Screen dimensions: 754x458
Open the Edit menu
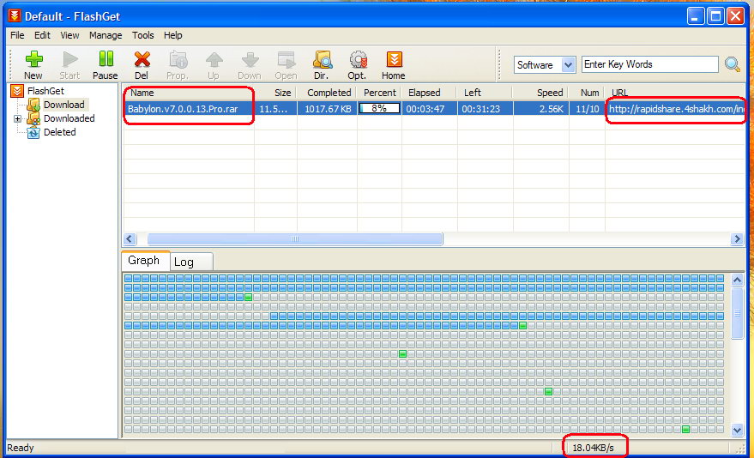click(42, 35)
